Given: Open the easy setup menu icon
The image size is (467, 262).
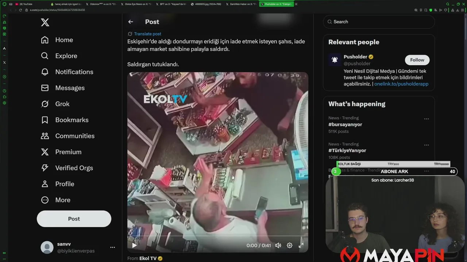Looking at the screenshot, I should coord(463,10).
